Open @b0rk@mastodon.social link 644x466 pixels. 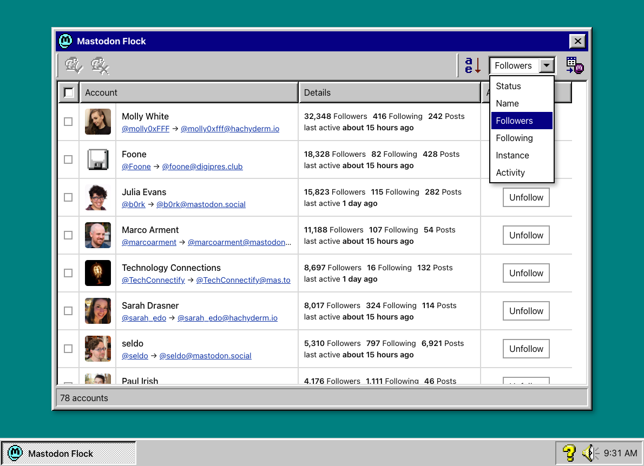click(201, 204)
